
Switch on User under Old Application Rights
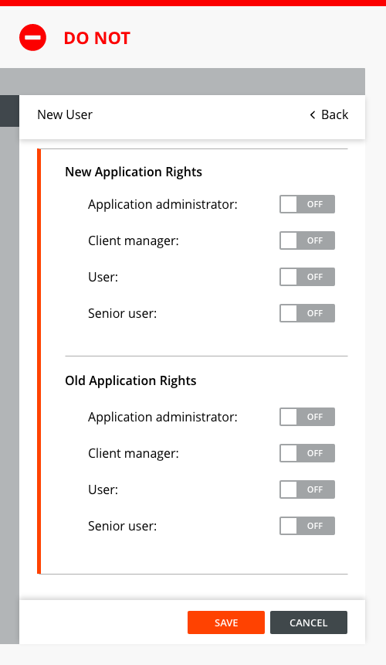click(x=306, y=489)
